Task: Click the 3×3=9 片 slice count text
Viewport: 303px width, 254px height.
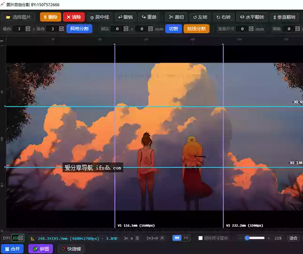Action: point(155,239)
